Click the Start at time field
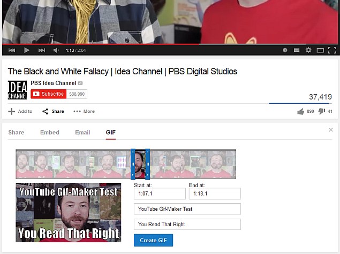 pos(159,194)
